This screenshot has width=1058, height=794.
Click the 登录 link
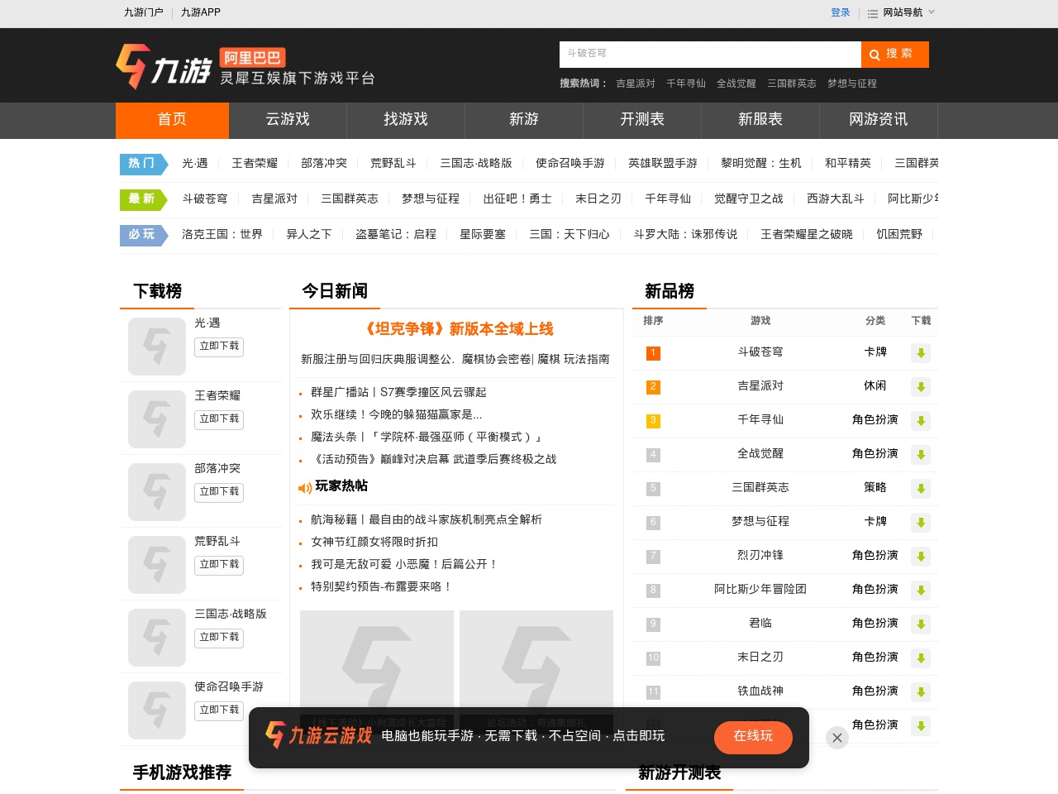tap(841, 12)
